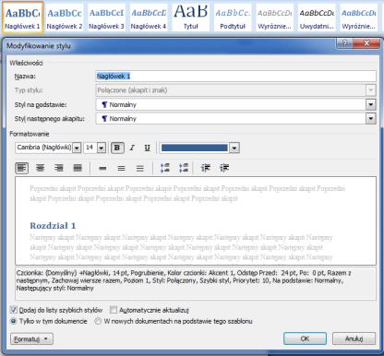
Task: Align paragraph text left
Action: tap(21, 168)
